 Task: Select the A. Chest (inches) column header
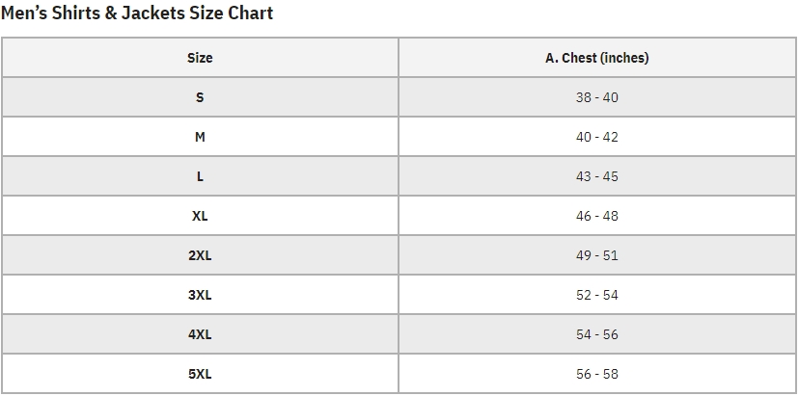[596, 58]
